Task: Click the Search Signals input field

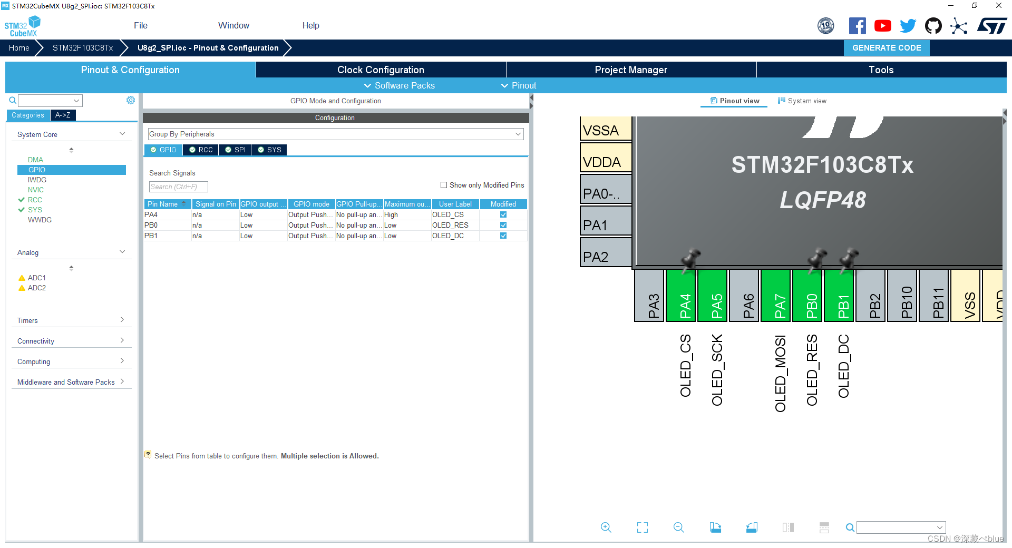Action: (x=178, y=187)
